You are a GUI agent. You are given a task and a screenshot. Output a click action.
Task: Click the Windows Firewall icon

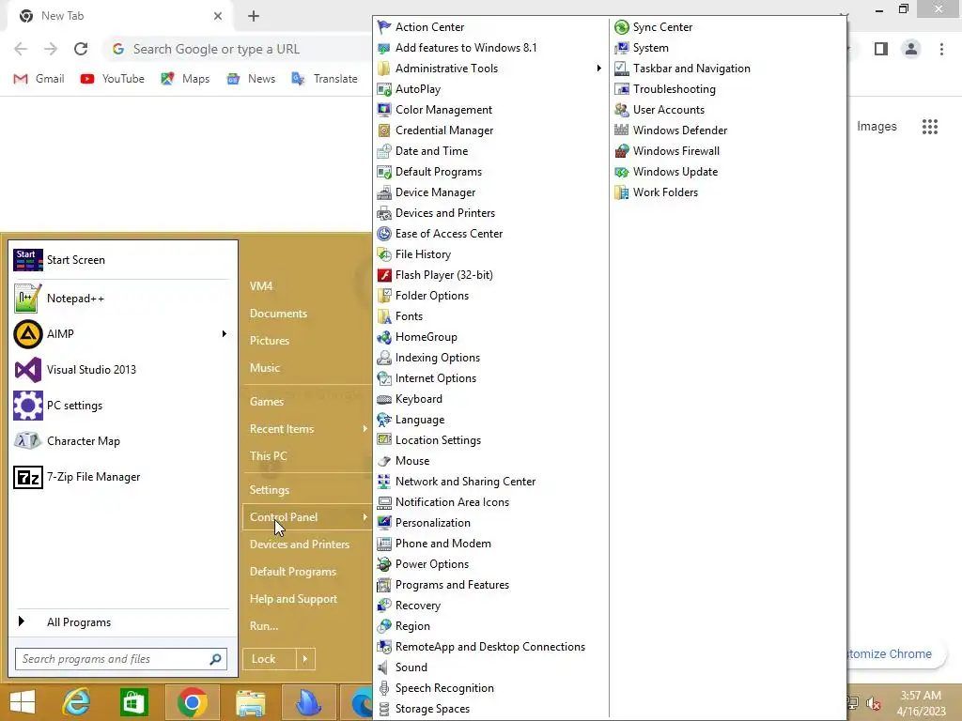pyautogui.click(x=622, y=151)
